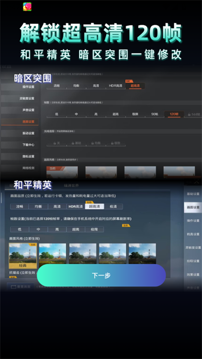Choose 超高 frame rate in 和平精英 panel
Image resolution: width=202 pixels, height=359 pixels.
76,229
